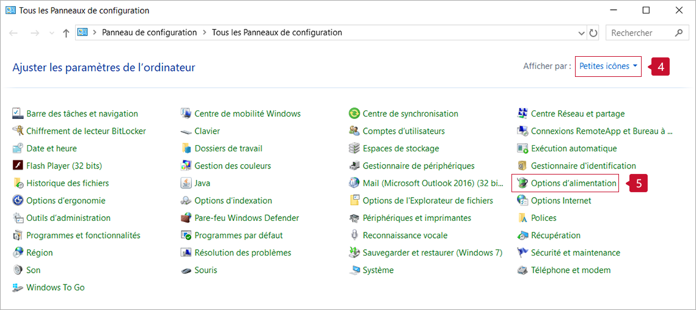Click the Son speaker icon
The image size is (696, 310).
(18, 270)
